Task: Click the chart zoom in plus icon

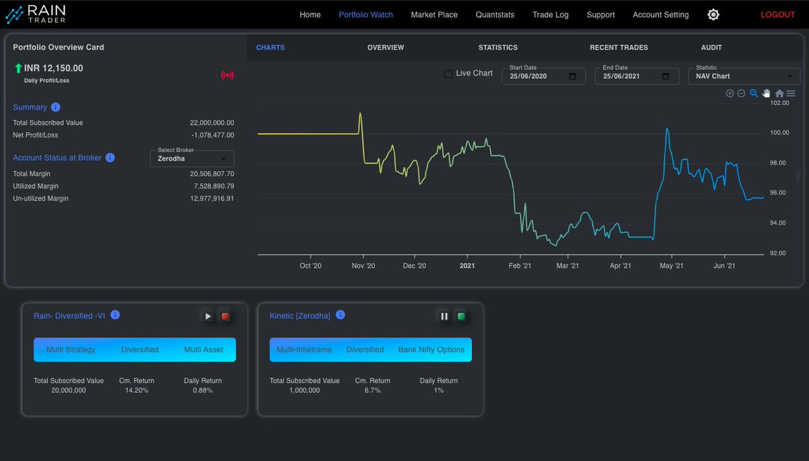Action: click(x=729, y=94)
